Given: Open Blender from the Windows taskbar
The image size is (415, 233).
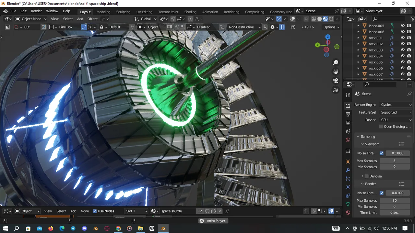Looking at the screenshot, I should (x=163, y=228).
